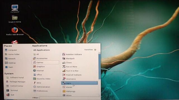This screenshot has height=100, width=179.
Task: Select the Preferences category
Action: coord(40,91)
